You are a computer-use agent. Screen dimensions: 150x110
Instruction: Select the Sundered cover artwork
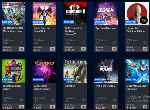click(x=44, y=71)
